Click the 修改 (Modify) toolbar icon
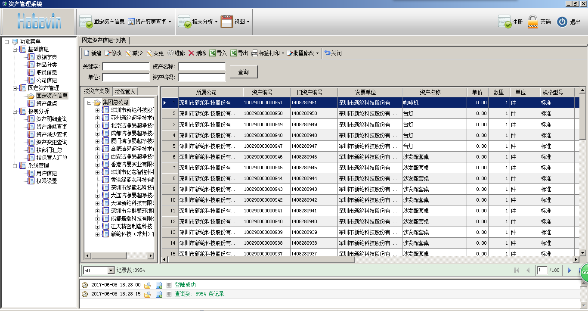The width and height of the screenshot is (588, 311). point(108,53)
